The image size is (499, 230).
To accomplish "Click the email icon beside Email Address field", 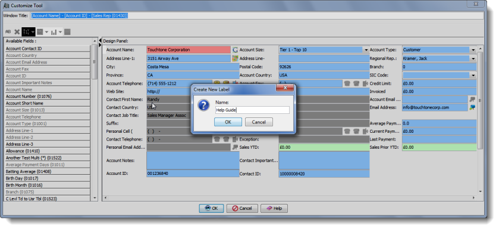I will (x=472, y=107).
